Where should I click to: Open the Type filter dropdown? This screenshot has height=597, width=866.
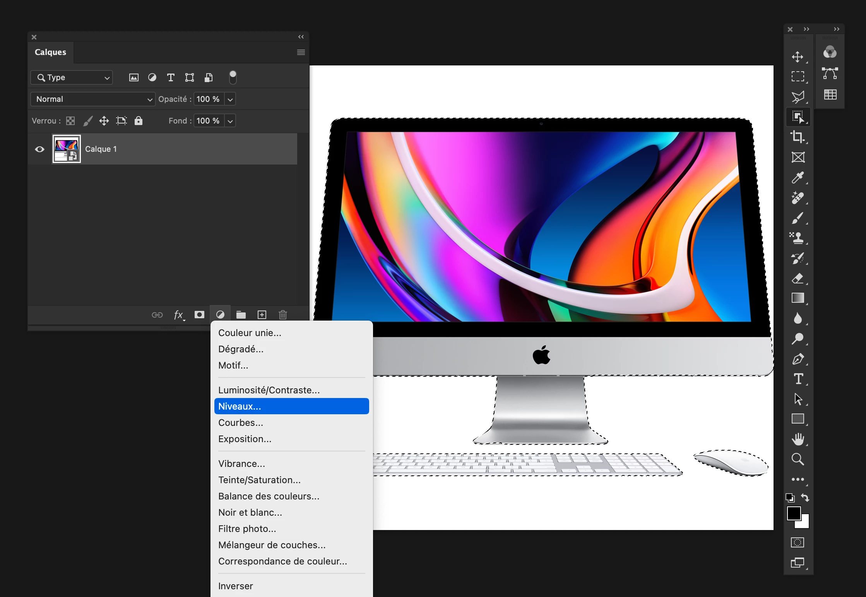click(72, 77)
